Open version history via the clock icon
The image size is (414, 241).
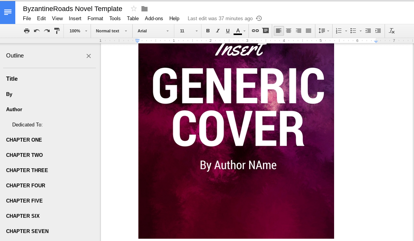(259, 18)
